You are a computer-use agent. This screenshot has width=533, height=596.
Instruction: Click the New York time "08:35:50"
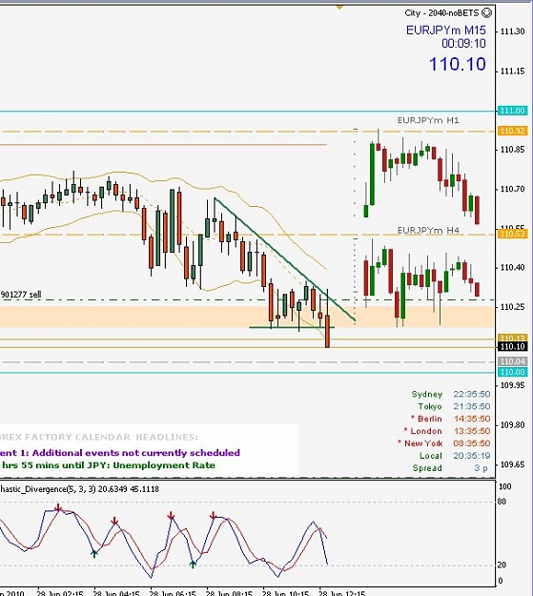tap(471, 443)
